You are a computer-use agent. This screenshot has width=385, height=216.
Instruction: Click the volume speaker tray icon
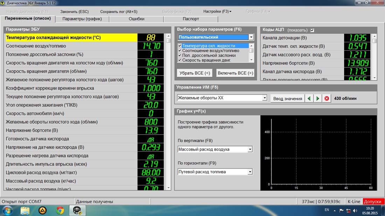pos(355,210)
